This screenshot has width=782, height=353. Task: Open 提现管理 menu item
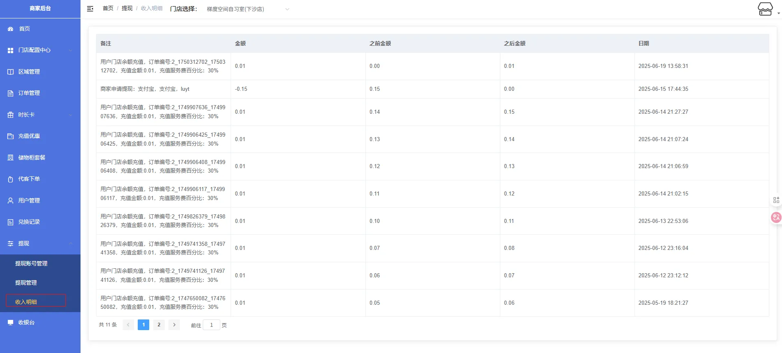tap(26, 283)
